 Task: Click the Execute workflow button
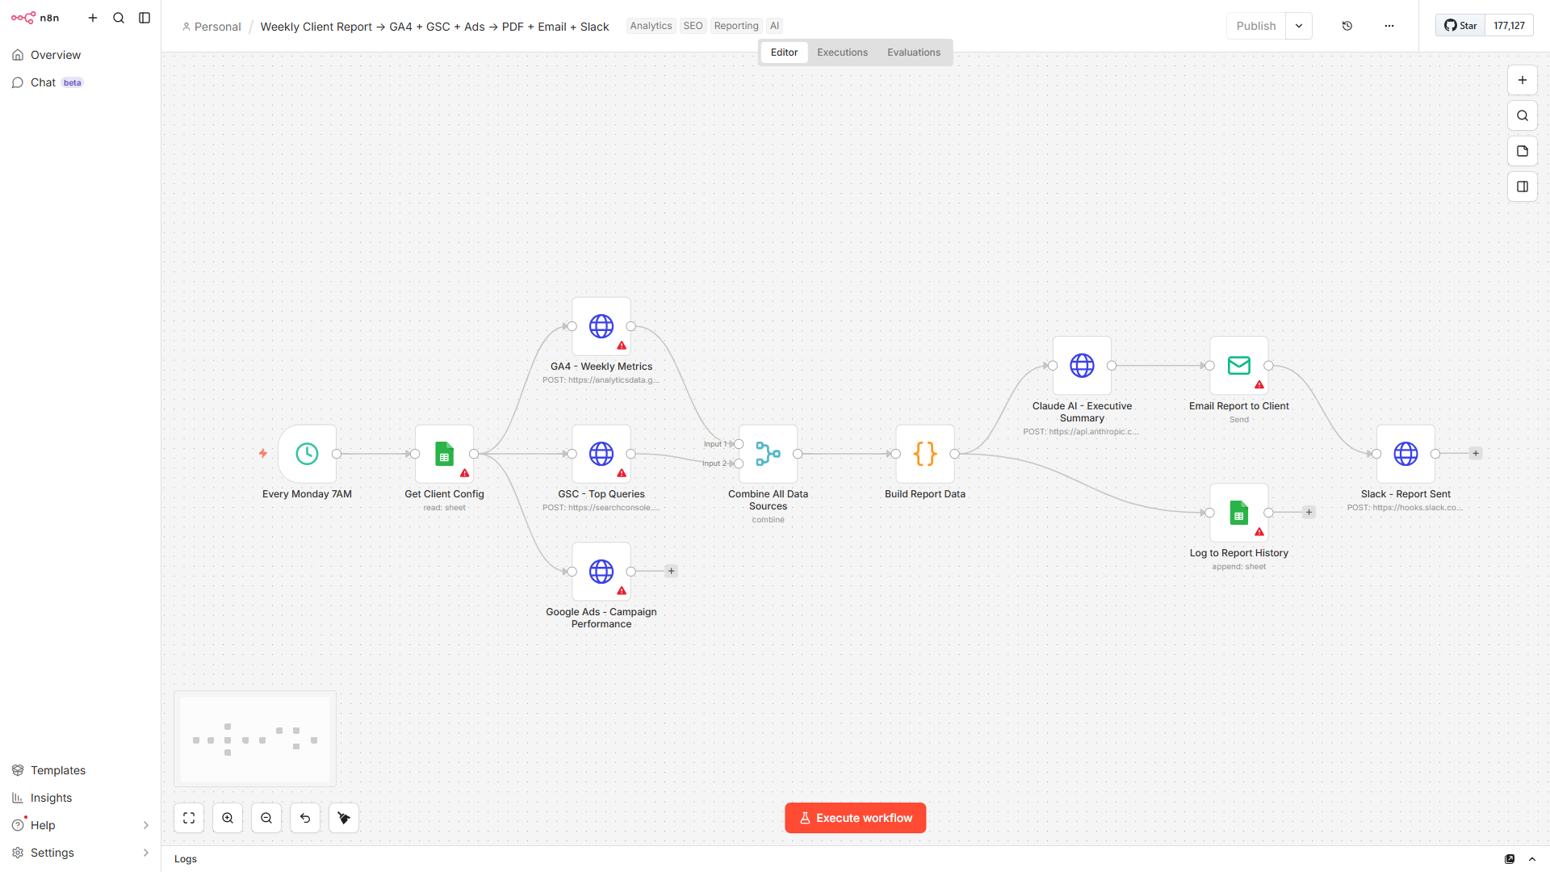(855, 817)
